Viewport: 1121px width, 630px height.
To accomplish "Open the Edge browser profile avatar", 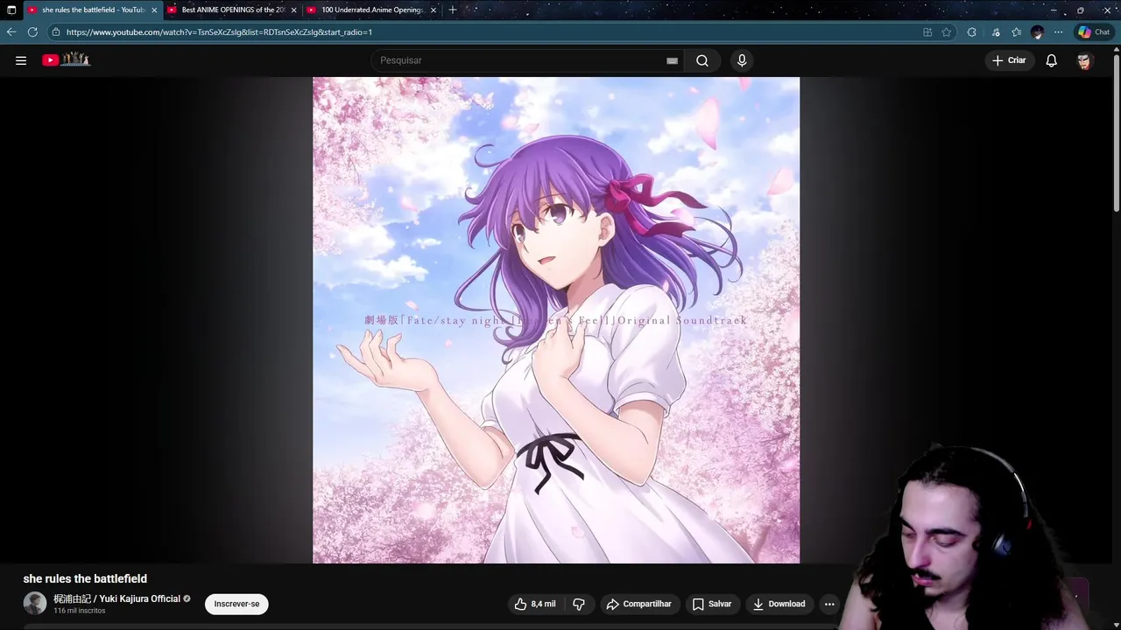I will [1037, 32].
